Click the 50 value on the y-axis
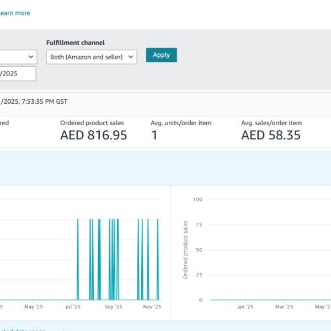331x331 pixels. click(199, 250)
